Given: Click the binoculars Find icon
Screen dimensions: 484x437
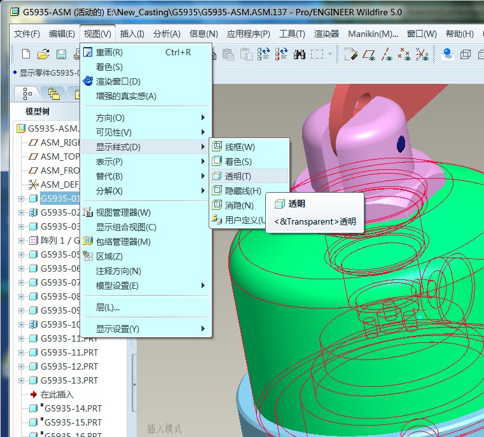Looking at the screenshot, I should click(300, 54).
